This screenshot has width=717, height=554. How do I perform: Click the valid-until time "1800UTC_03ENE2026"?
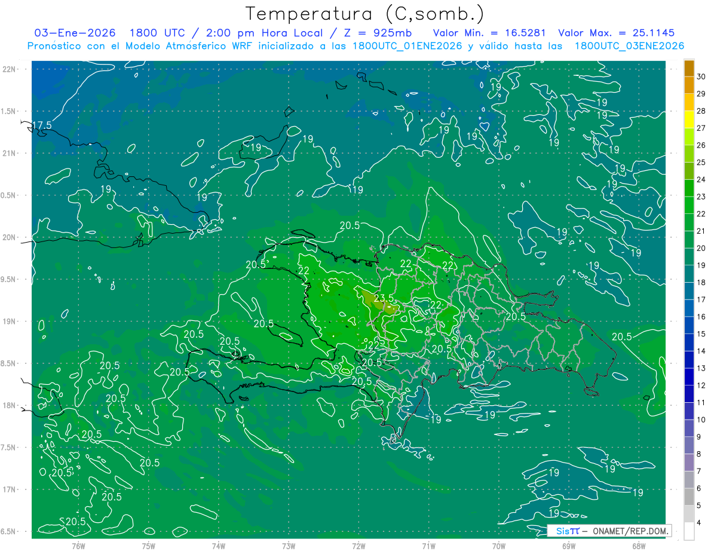pos(629,46)
